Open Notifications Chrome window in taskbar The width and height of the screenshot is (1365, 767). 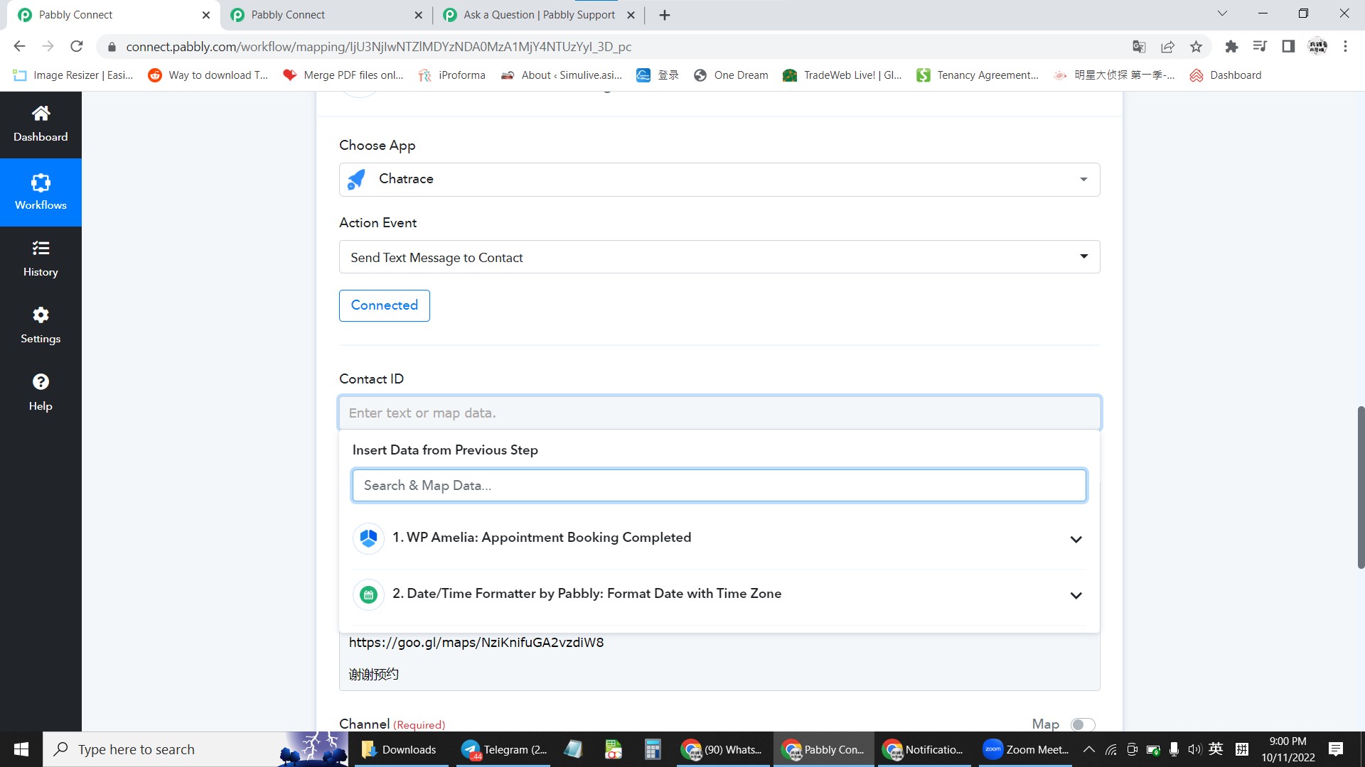tap(923, 749)
